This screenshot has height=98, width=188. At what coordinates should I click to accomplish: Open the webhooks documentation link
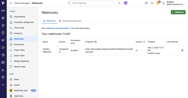(x=58, y=28)
